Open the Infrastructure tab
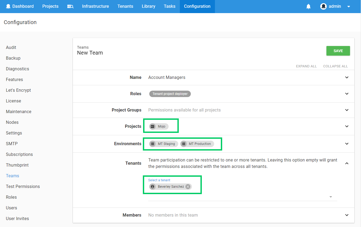361x227 pixels. coord(95,6)
